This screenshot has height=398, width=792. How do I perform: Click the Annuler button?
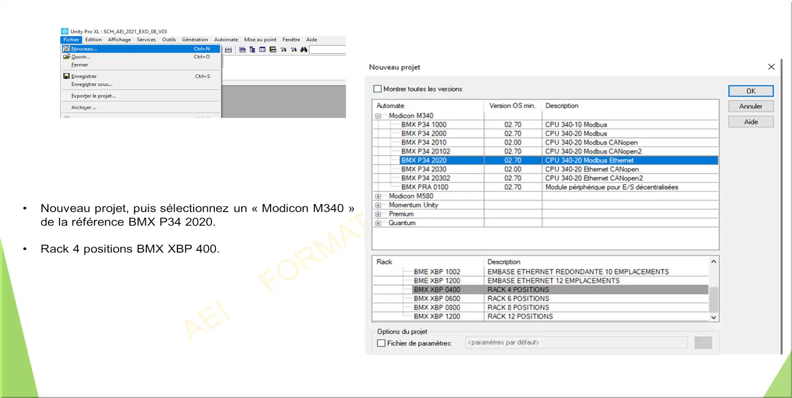coord(751,106)
